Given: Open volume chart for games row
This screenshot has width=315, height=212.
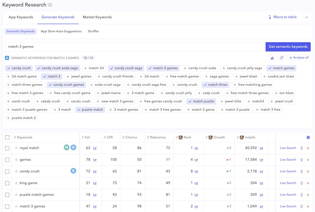Looking at the screenshot, I should pyautogui.click(x=95, y=160).
